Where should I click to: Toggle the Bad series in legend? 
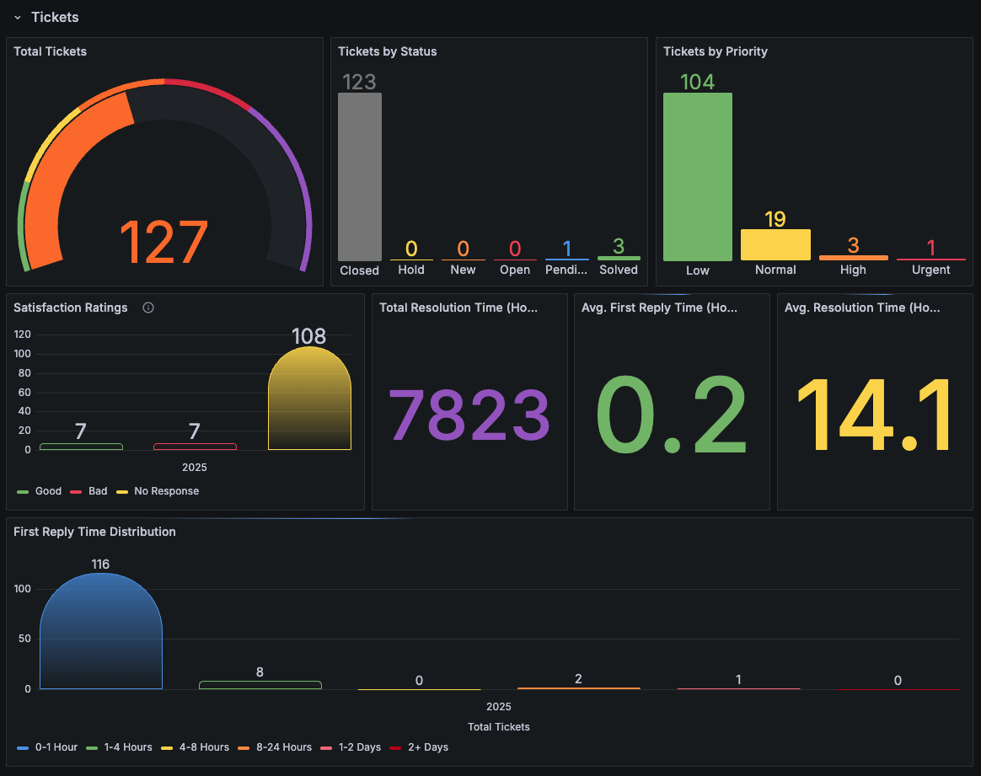click(98, 491)
